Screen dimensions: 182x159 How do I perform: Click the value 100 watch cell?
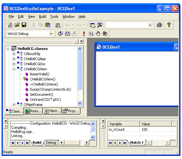156,129
